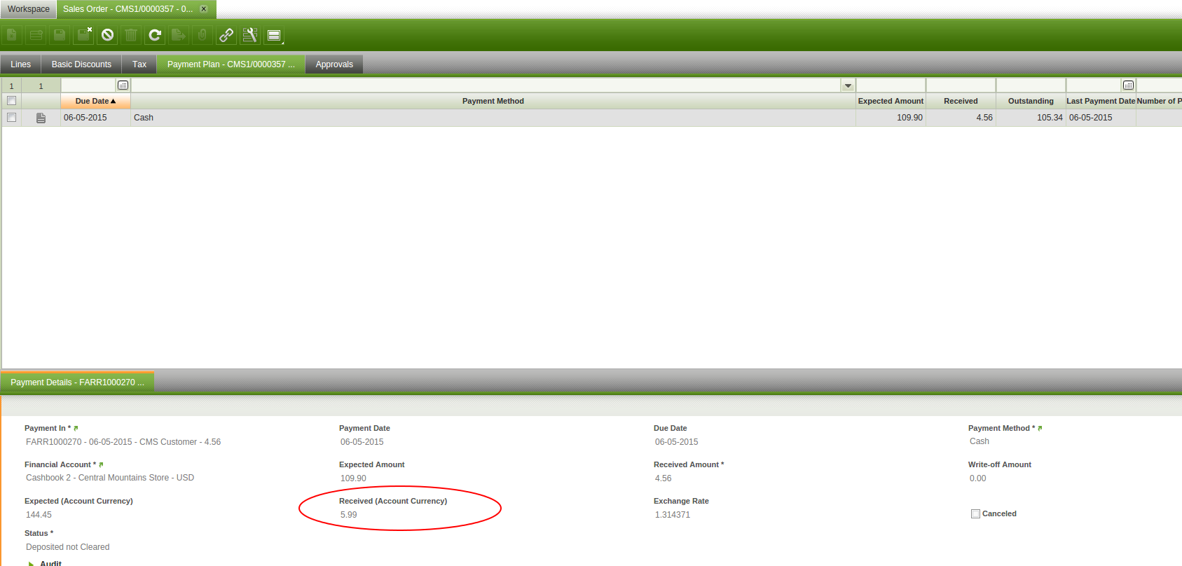Screen dimensions: 1182x566
Task: Click the 5.99 received account currency value
Action: pyautogui.click(x=349, y=515)
